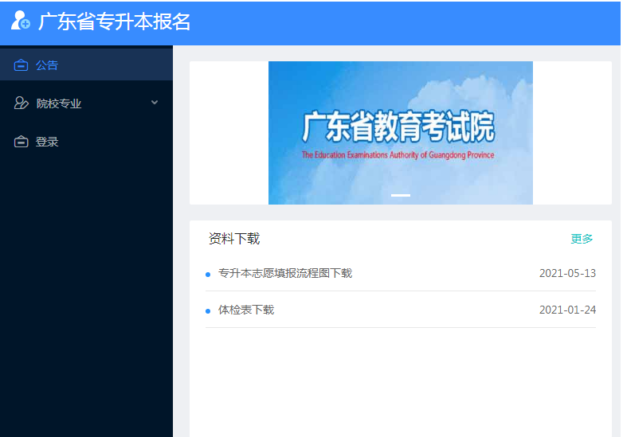Open the 公告 menu item
623x437 pixels.
pos(47,65)
